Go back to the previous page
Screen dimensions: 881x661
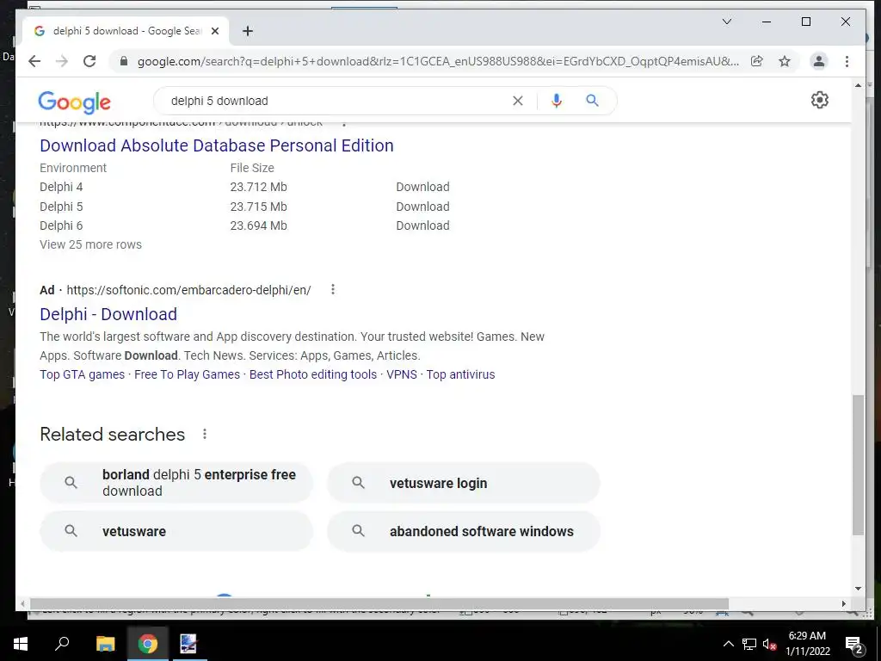(34, 61)
